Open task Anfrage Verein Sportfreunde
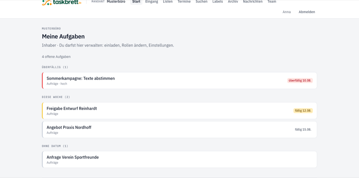The height and width of the screenshot is (178, 359). [x=180, y=159]
